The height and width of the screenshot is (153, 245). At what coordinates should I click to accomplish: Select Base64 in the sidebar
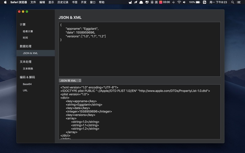click(x=27, y=84)
